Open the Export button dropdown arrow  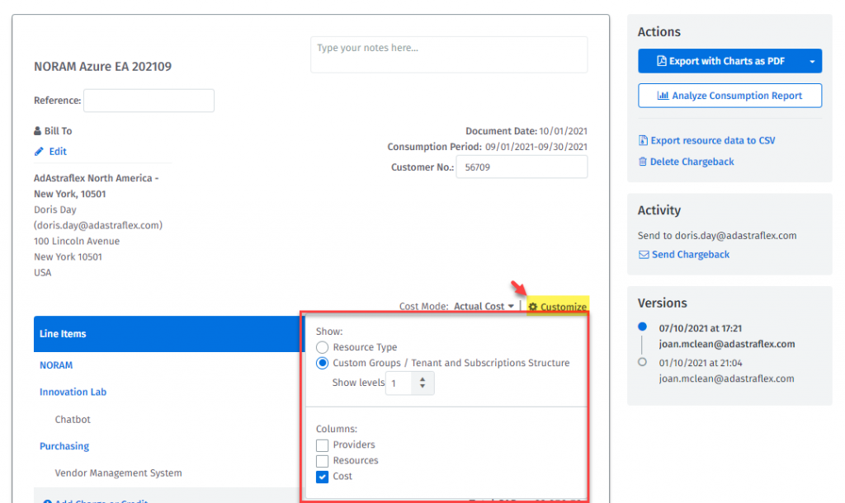tap(812, 61)
